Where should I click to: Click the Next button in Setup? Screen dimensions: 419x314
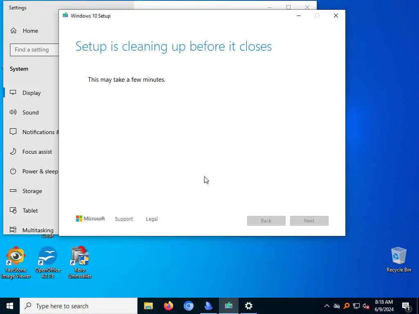coord(309,221)
